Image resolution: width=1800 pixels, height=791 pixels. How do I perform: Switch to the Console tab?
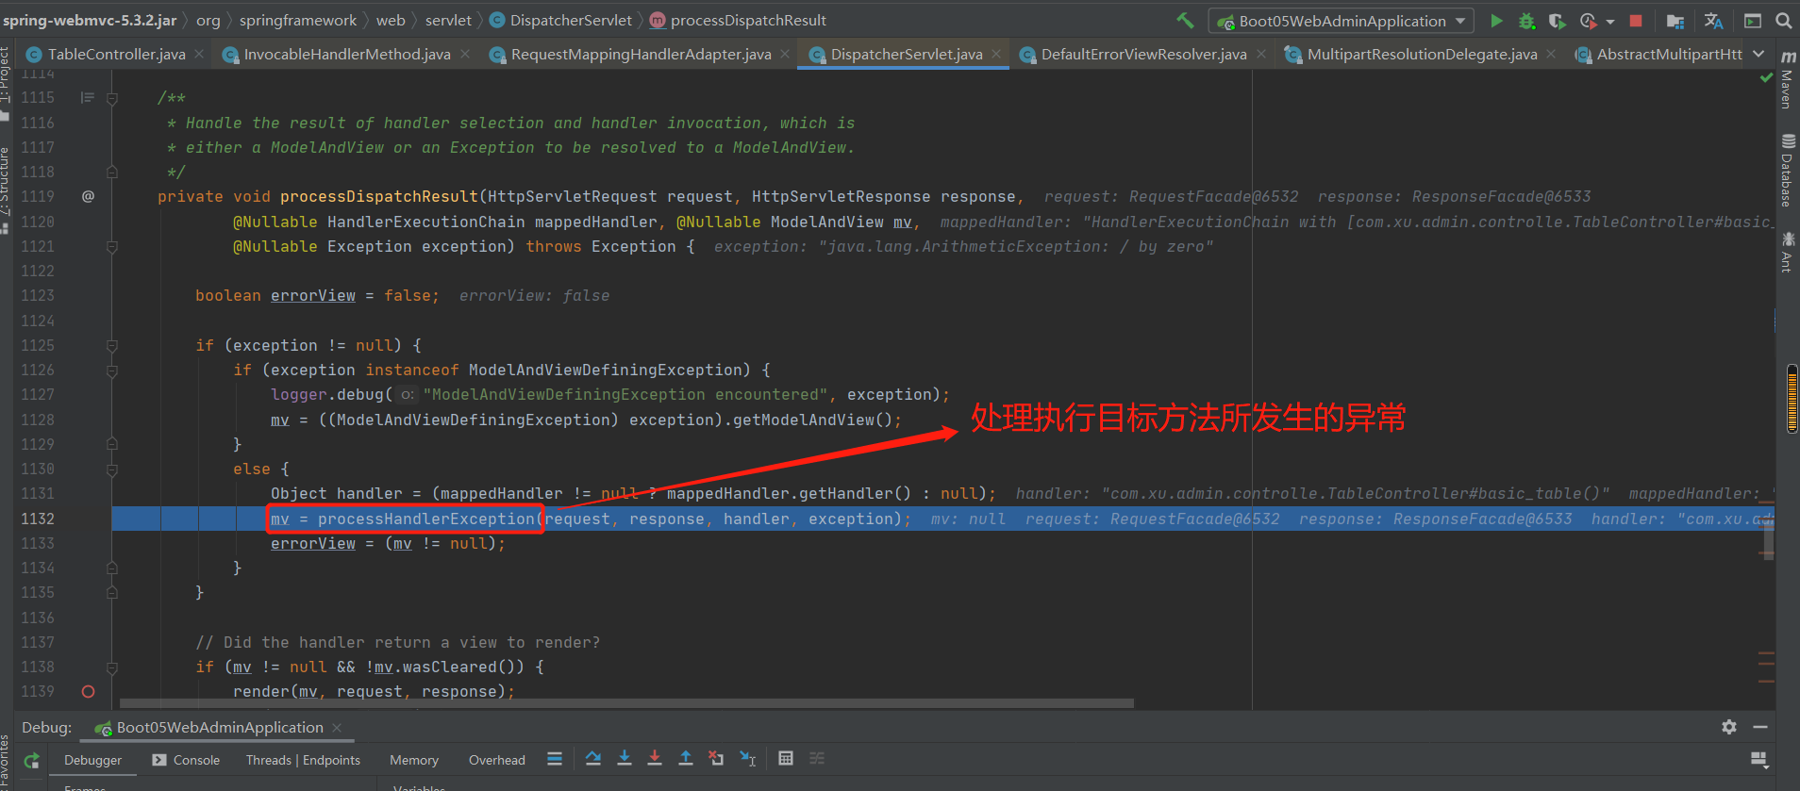(186, 760)
